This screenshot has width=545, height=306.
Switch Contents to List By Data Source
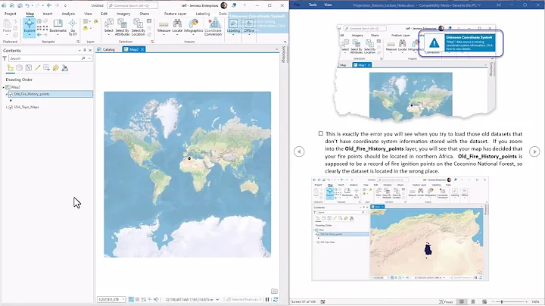coord(20,68)
